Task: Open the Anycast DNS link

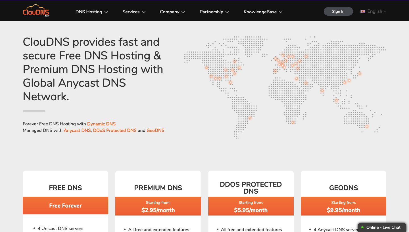Action: (77, 130)
